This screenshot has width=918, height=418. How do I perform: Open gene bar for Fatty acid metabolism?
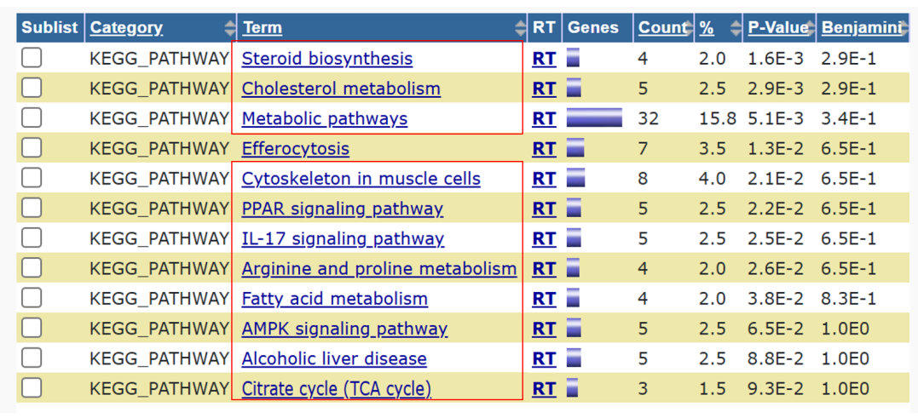coord(573,298)
